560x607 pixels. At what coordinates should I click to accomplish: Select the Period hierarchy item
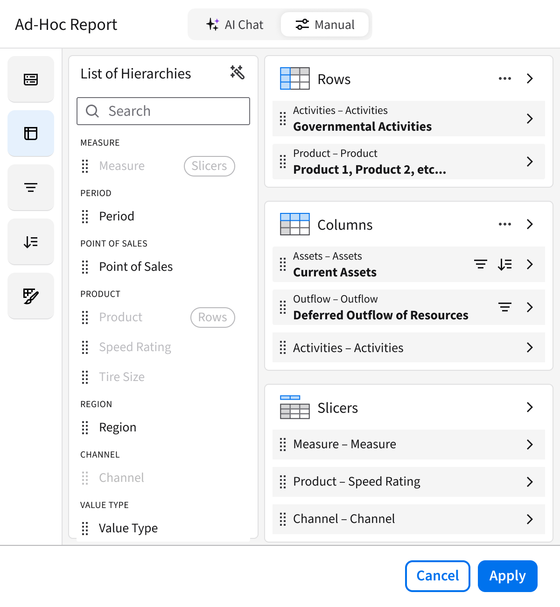117,216
